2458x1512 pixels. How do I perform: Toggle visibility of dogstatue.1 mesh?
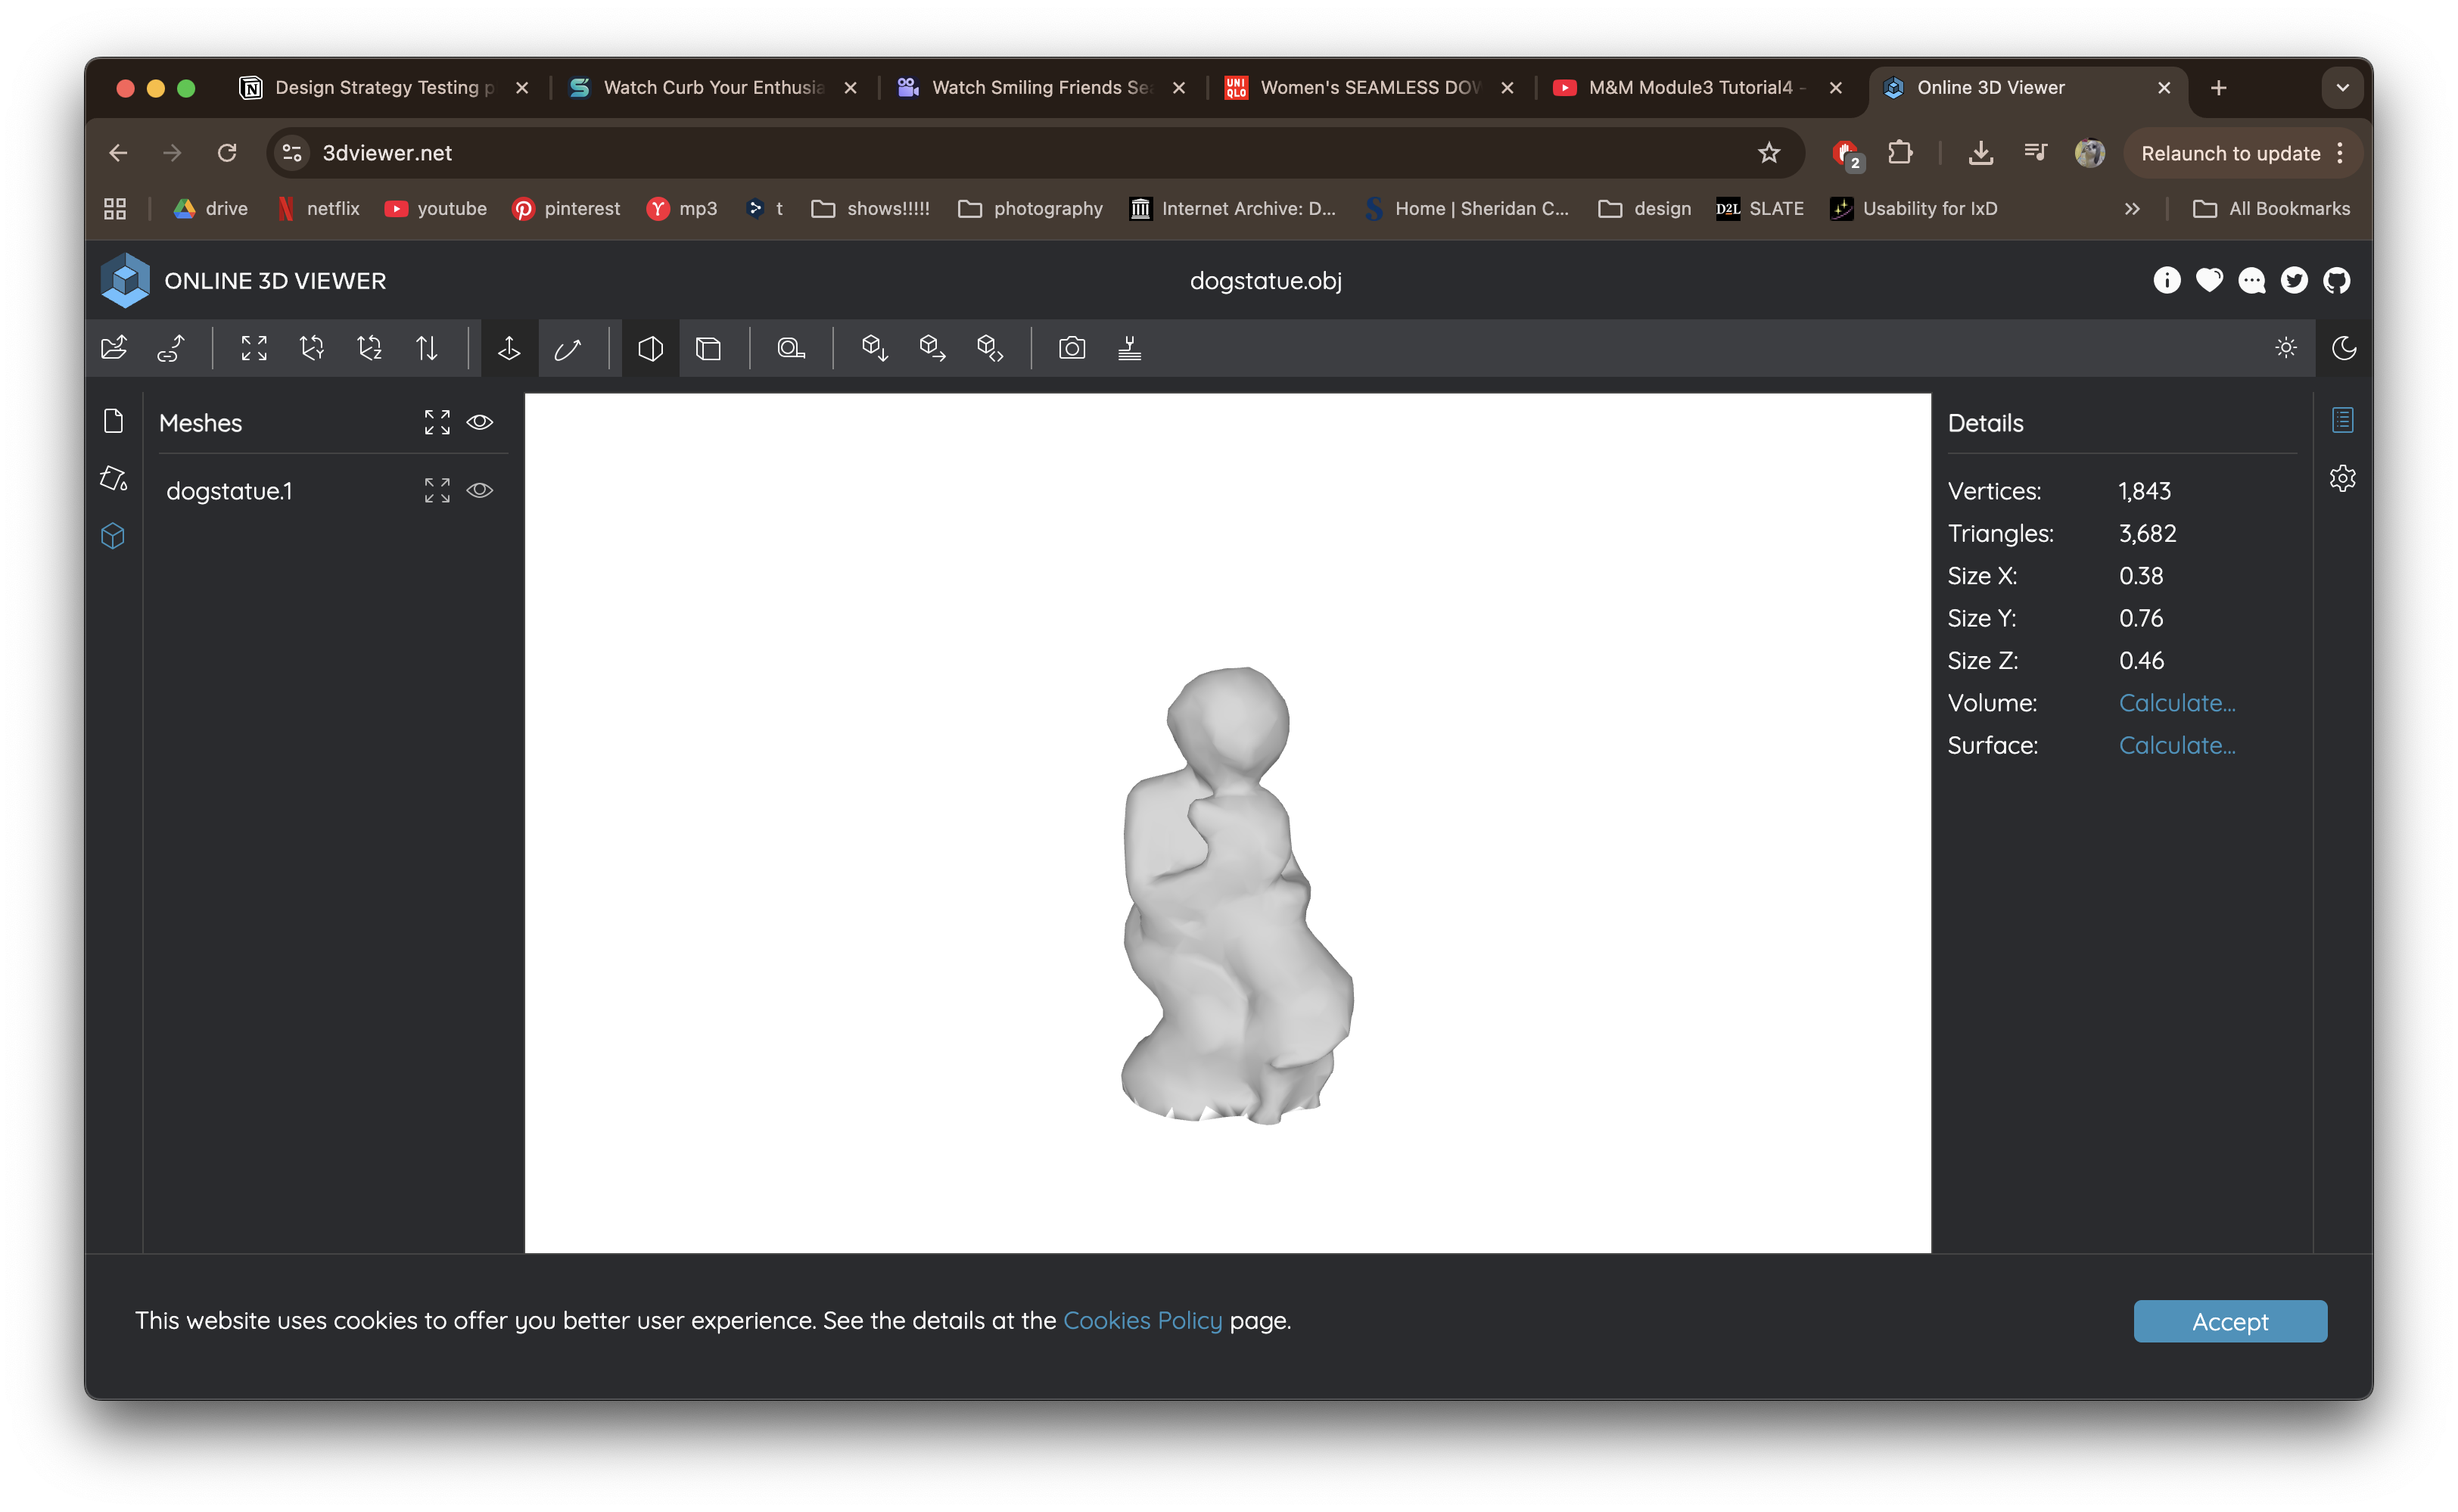[480, 490]
